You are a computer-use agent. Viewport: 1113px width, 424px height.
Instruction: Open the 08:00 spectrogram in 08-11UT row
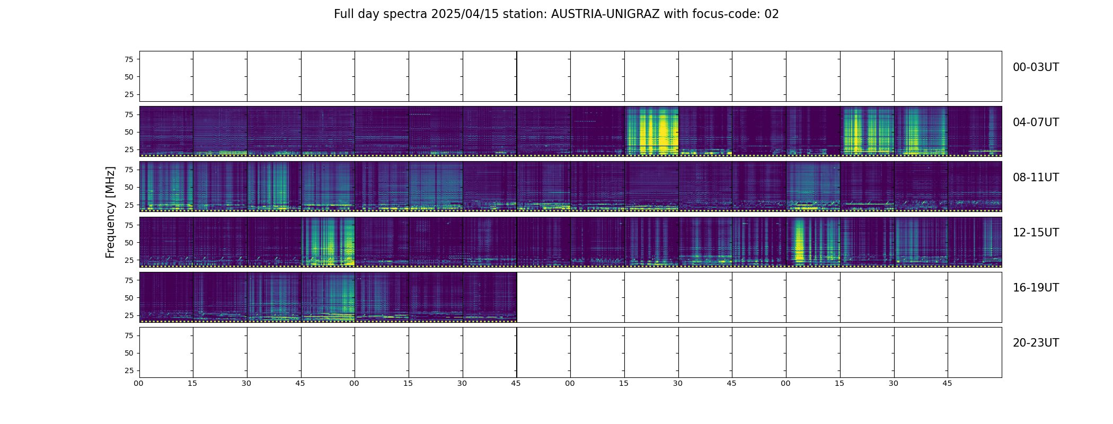tap(166, 187)
